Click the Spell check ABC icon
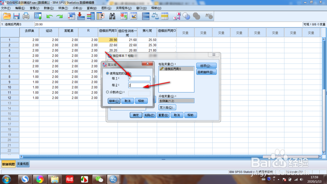This screenshot has height=184, width=327. pos(209,16)
